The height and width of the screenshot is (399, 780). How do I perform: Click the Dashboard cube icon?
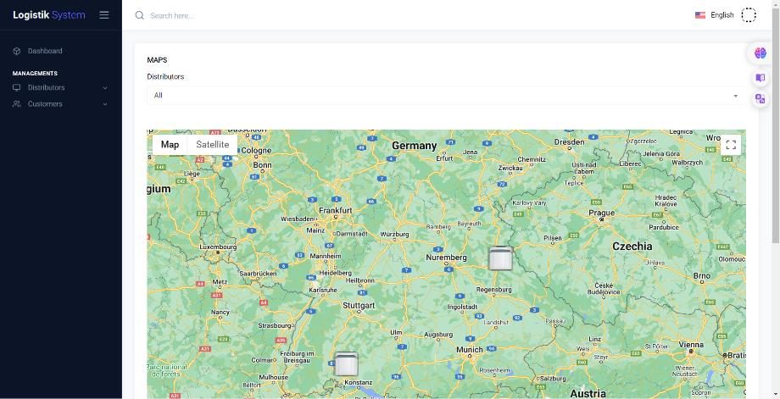point(16,51)
